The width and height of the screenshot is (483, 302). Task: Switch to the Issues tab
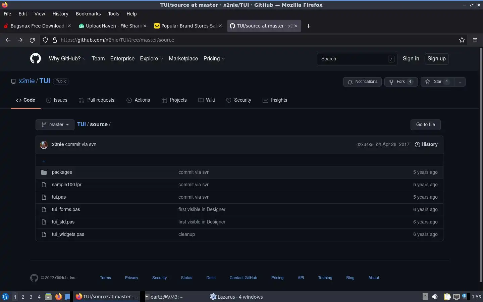click(57, 100)
